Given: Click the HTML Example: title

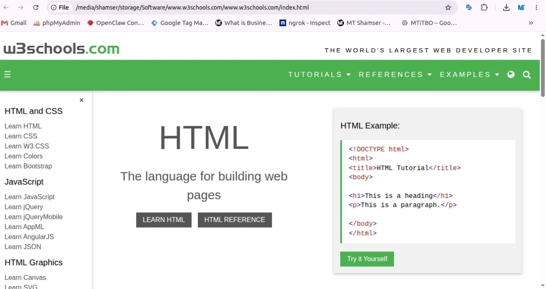Looking at the screenshot, I should coord(370,126).
